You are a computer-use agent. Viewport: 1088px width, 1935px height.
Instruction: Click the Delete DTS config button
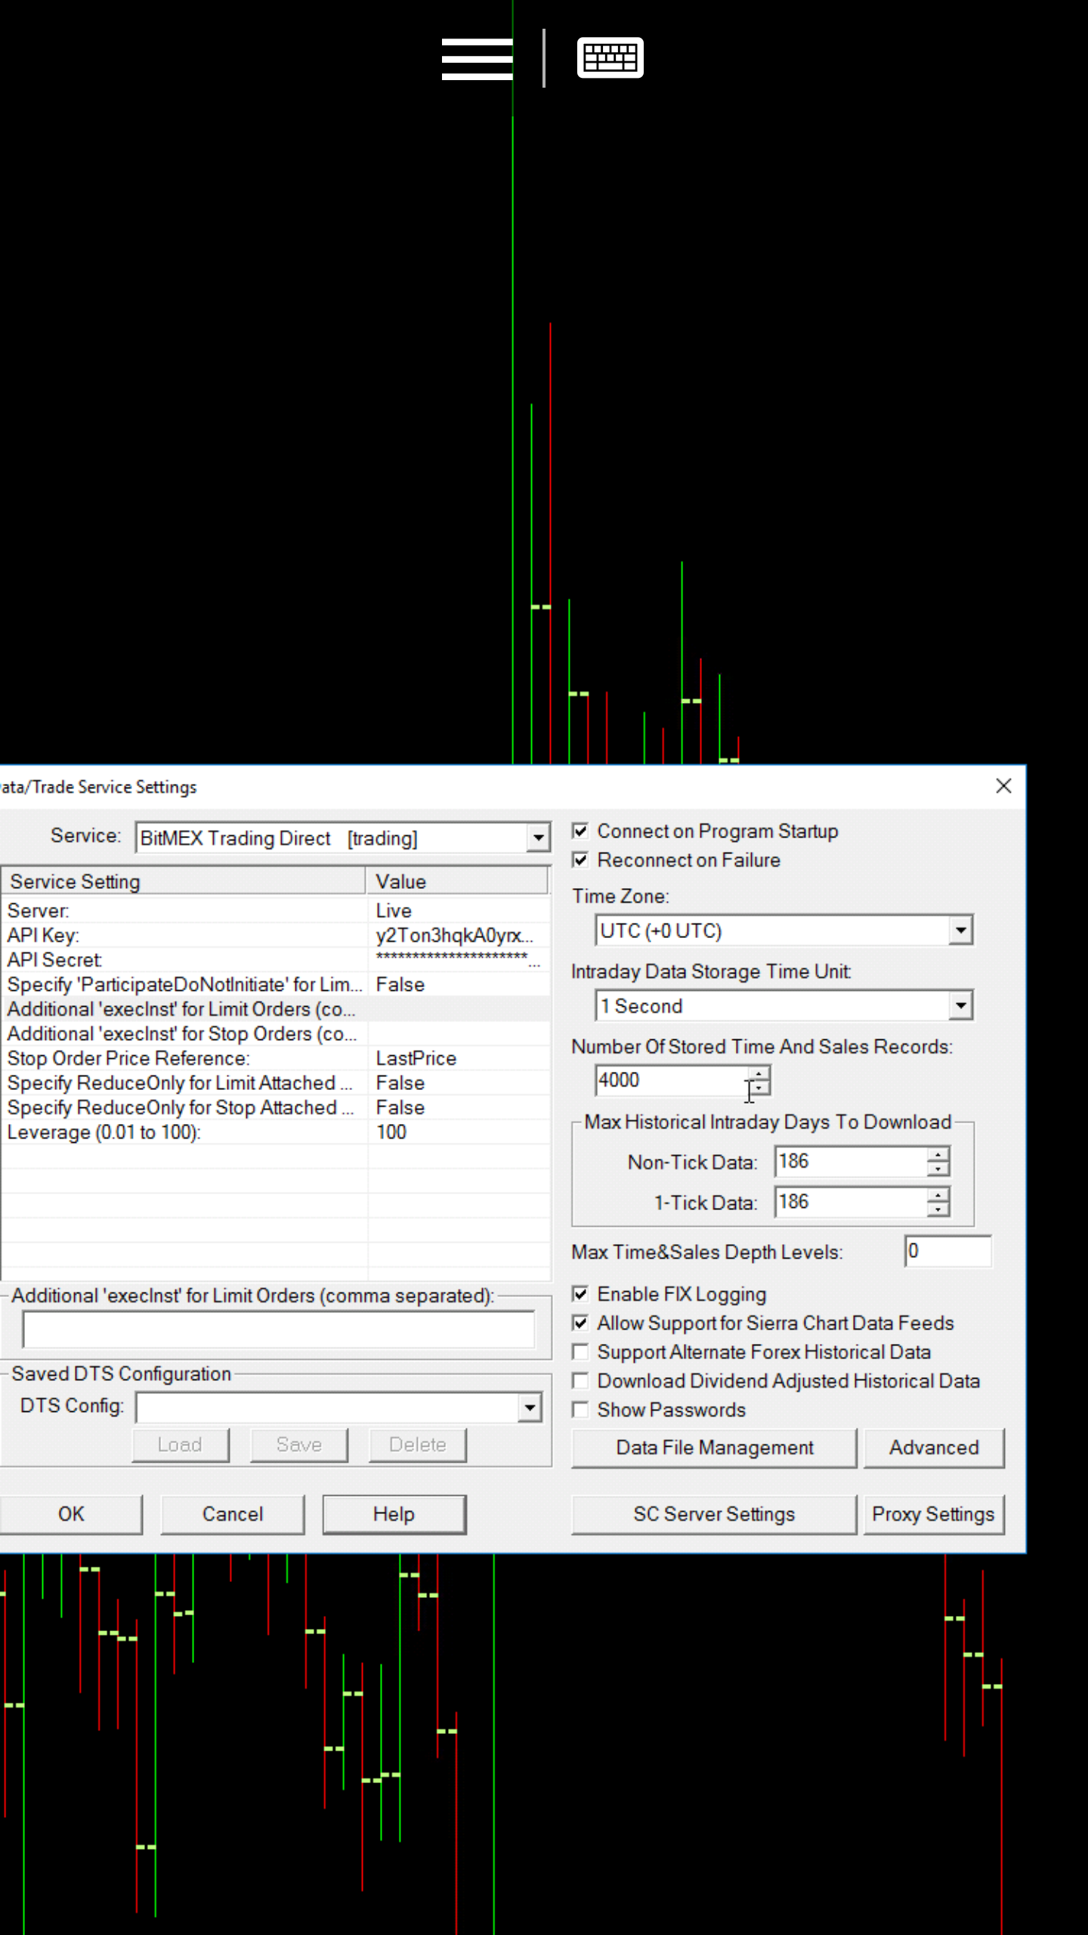[x=418, y=1444]
